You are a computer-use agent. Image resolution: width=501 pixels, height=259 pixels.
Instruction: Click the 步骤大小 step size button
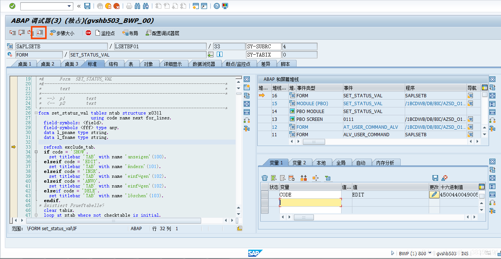pos(62,33)
